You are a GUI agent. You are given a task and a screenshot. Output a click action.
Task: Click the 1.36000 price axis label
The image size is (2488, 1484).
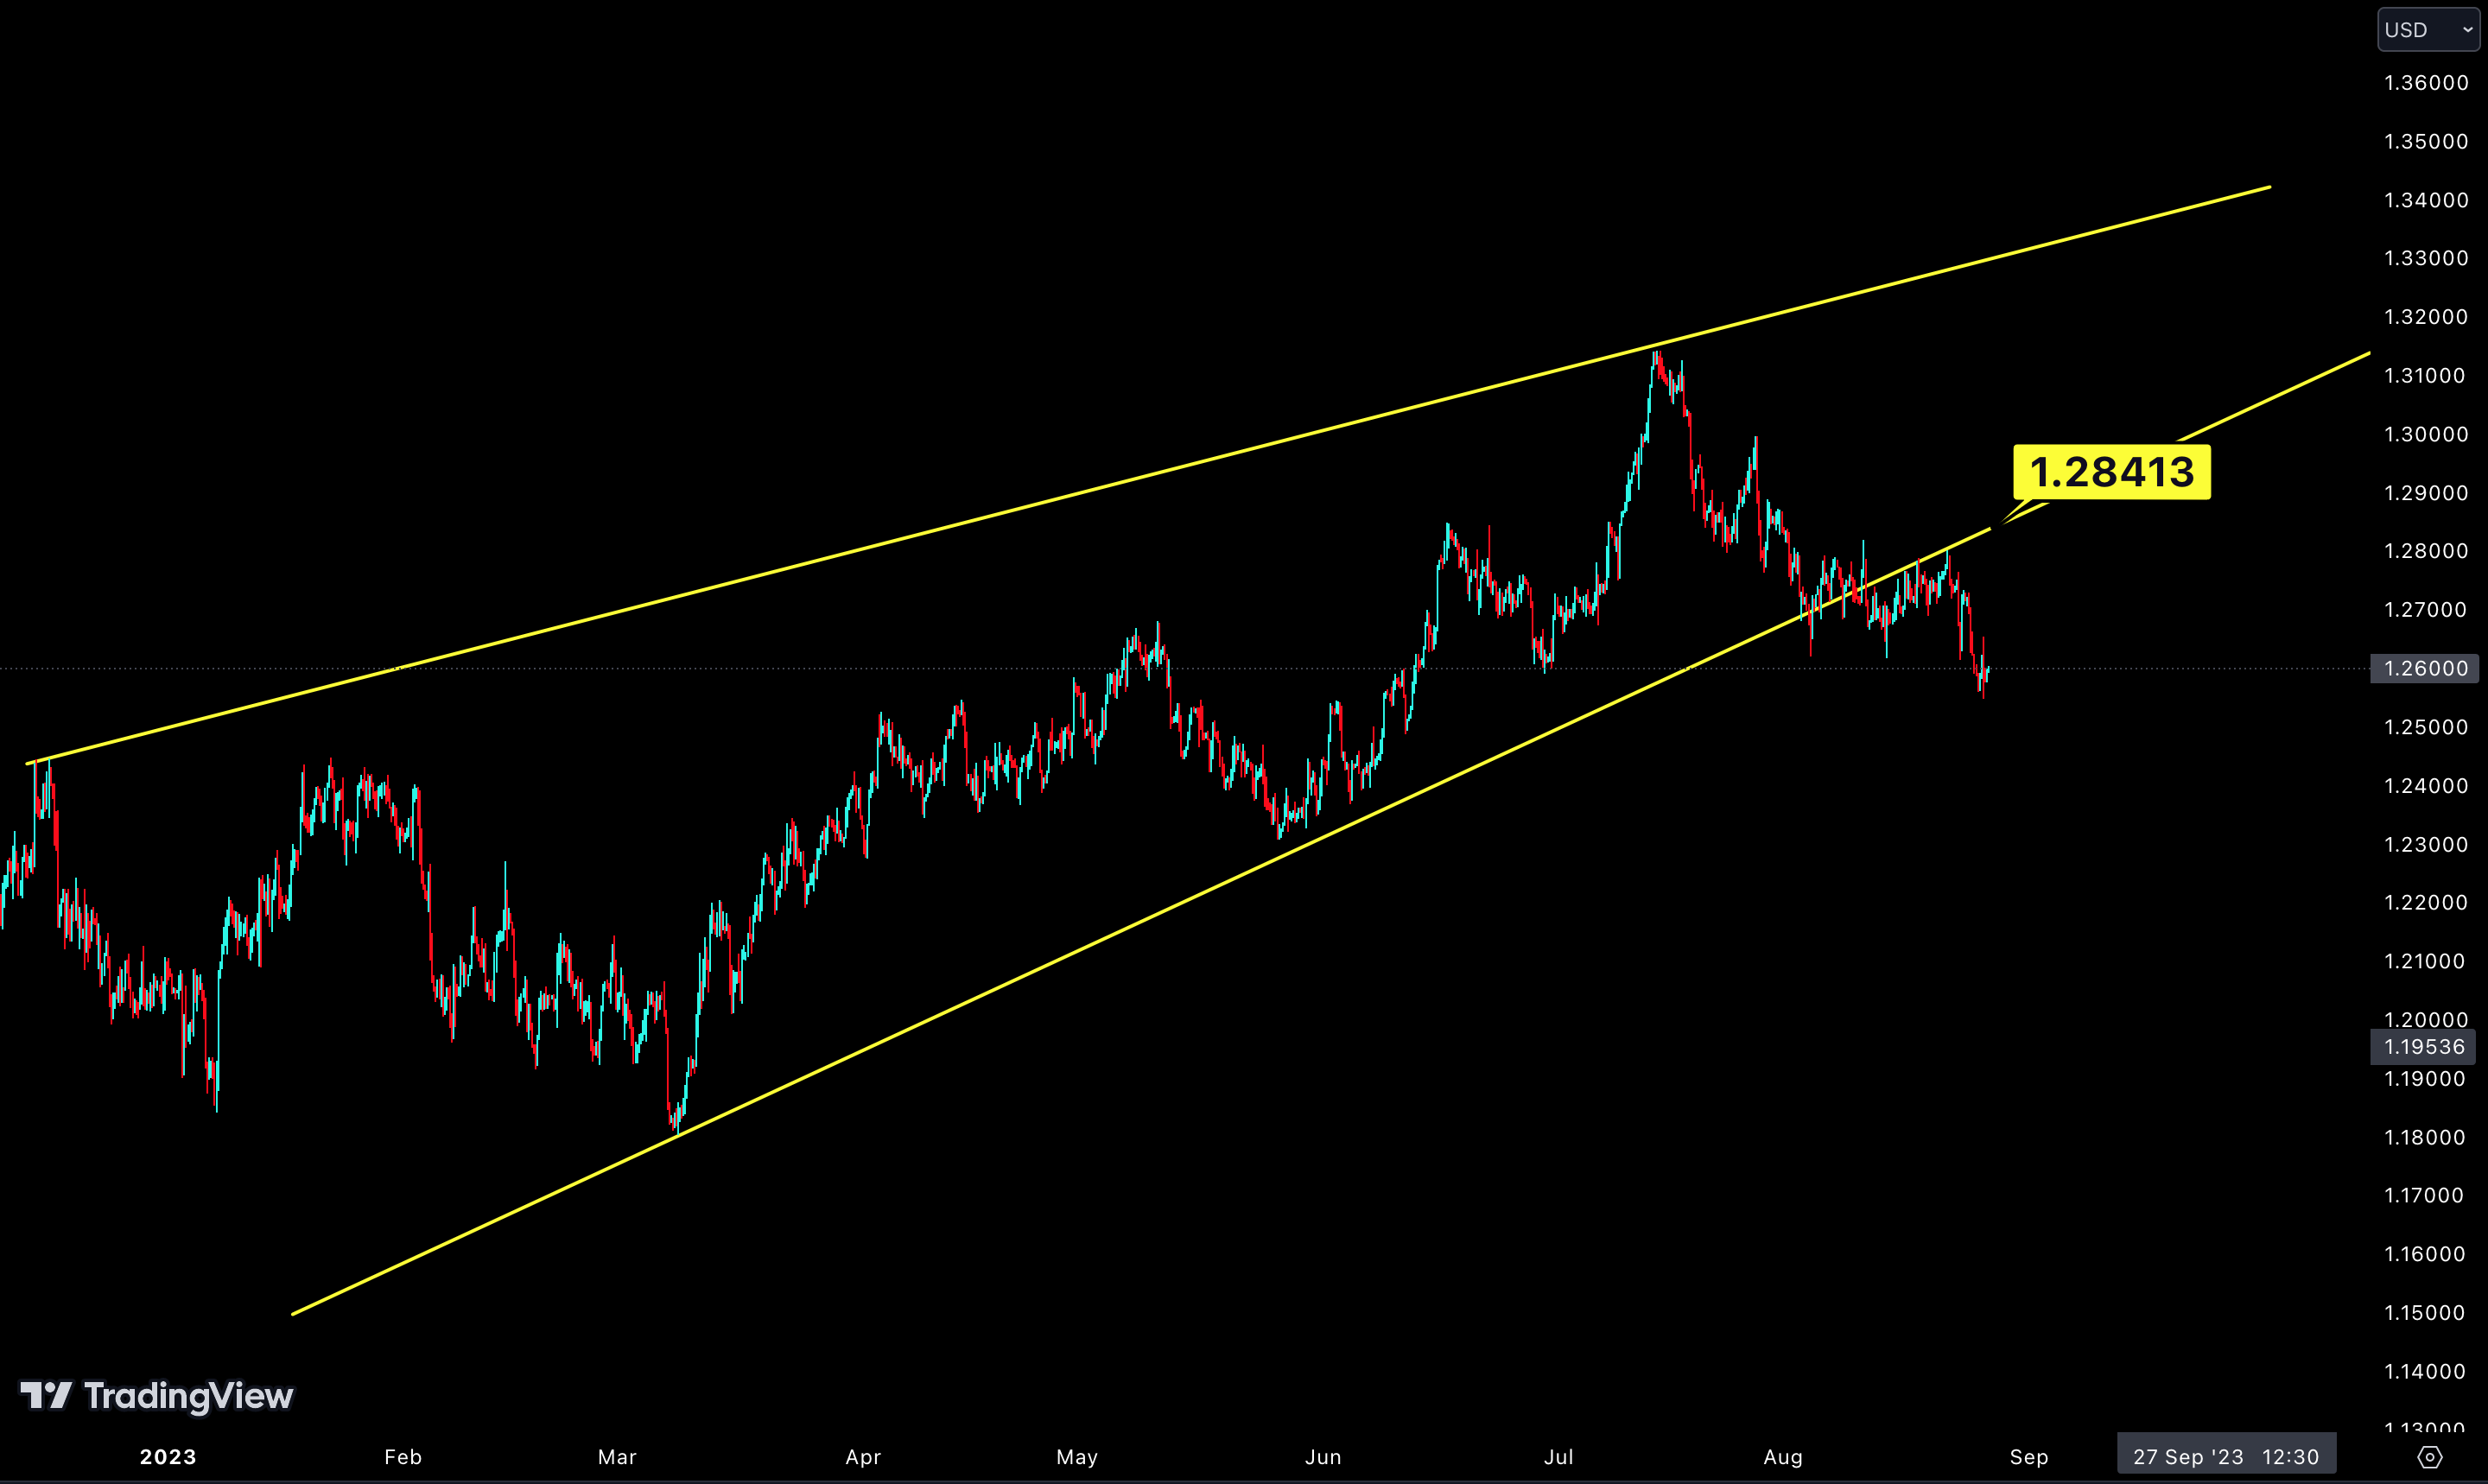click(2426, 83)
